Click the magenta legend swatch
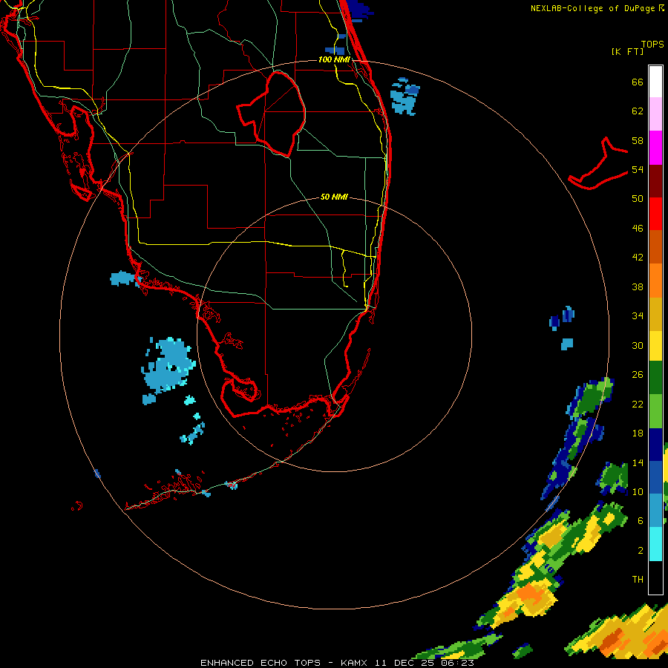This screenshot has height=668, width=668. pos(655,148)
